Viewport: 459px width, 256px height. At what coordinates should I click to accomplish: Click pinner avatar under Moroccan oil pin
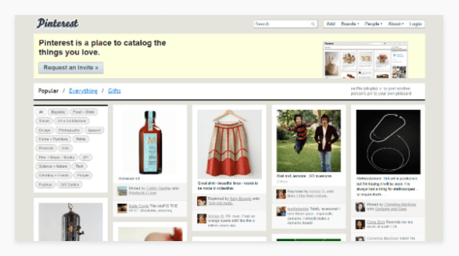click(x=122, y=191)
